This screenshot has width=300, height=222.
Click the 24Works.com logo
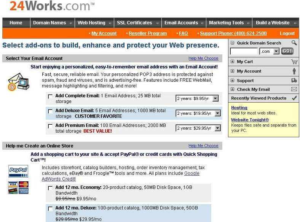[x=52, y=6]
